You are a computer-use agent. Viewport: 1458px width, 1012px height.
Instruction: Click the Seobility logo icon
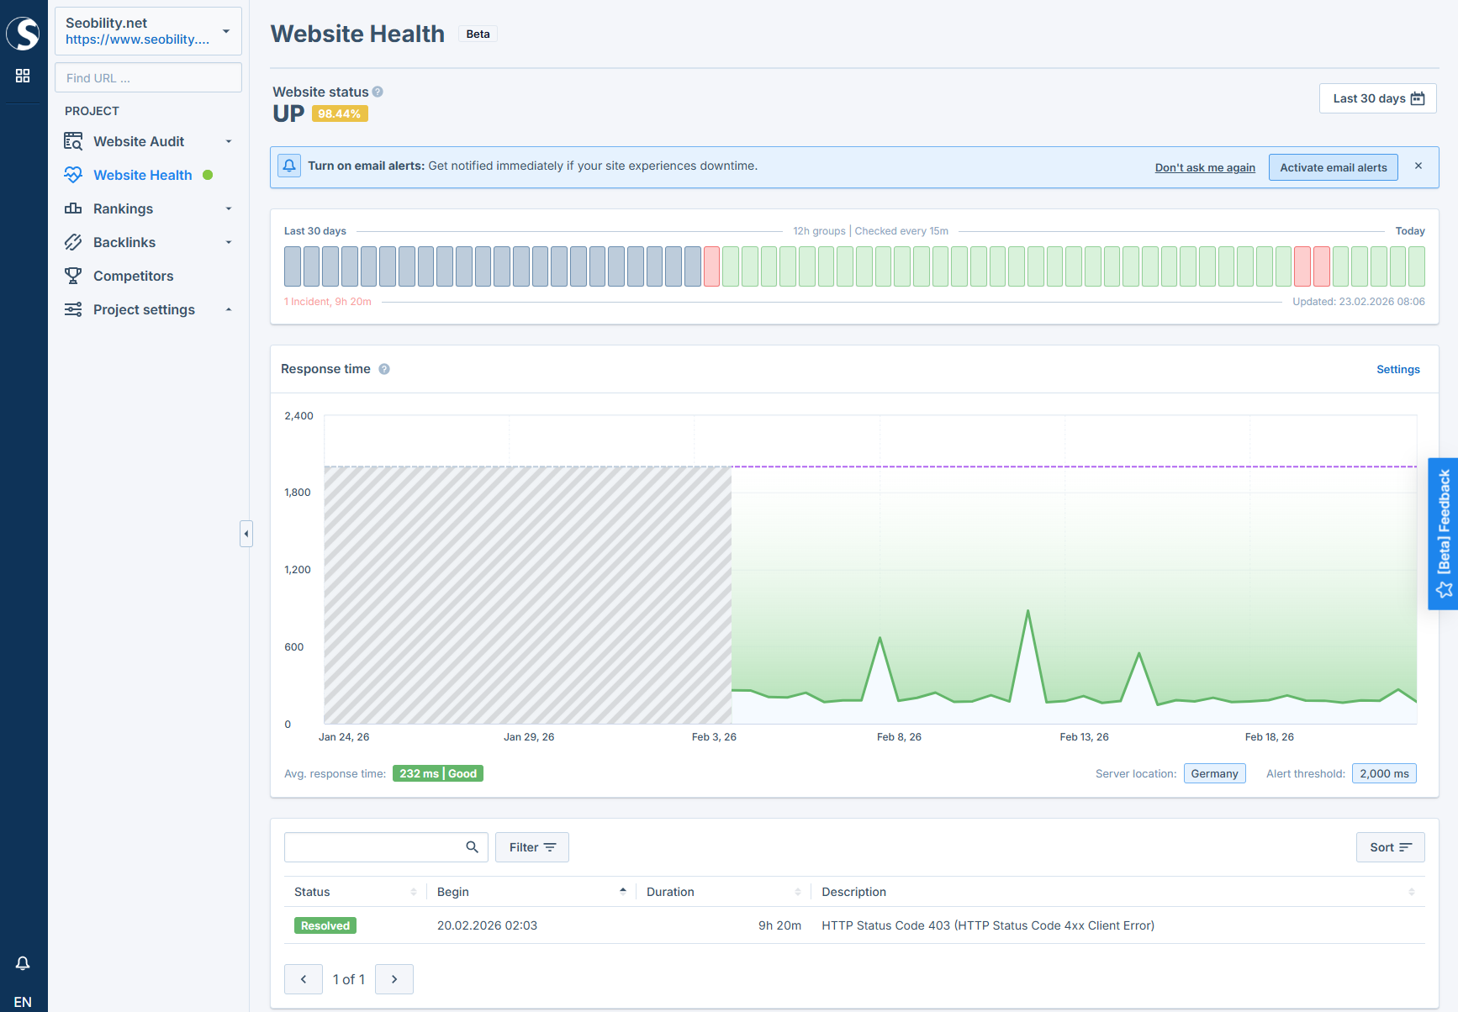click(x=24, y=34)
